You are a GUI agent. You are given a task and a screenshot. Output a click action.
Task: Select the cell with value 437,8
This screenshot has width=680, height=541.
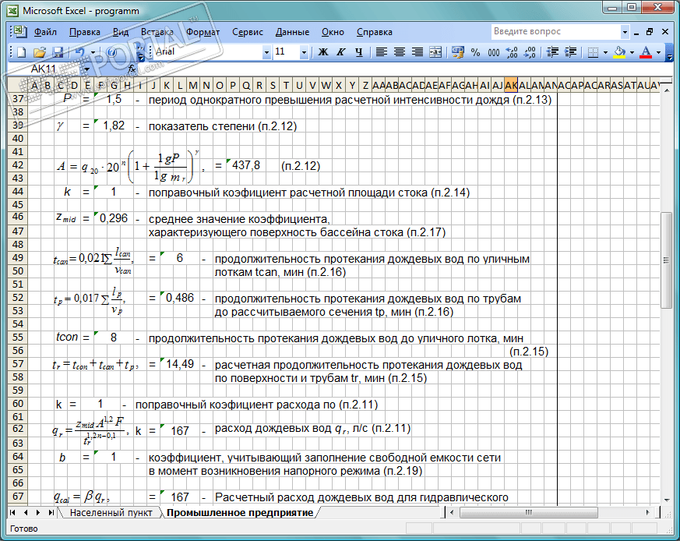click(x=246, y=165)
